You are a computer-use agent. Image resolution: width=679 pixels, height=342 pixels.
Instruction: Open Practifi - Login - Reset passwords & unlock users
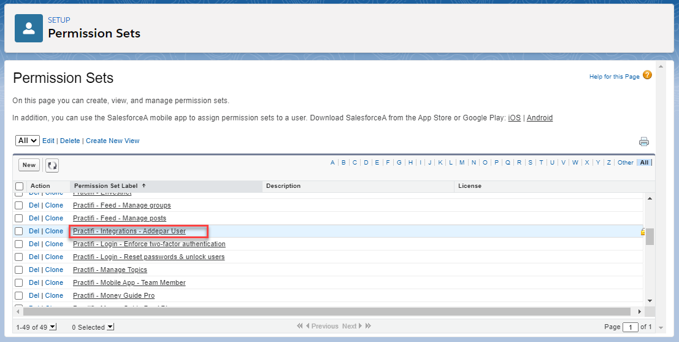point(148,257)
